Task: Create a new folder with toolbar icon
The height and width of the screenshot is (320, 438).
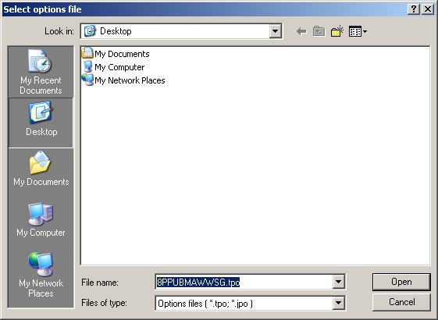Action: click(x=337, y=31)
